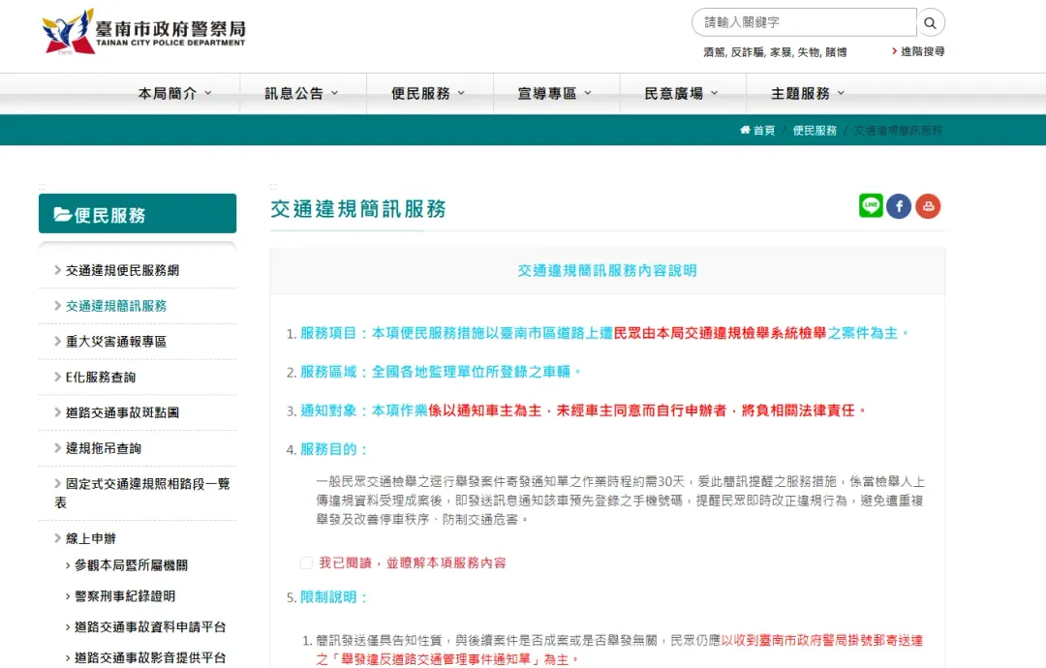The image size is (1046, 668).
Task: Click the 失物 keyword link
Action: [x=809, y=52]
